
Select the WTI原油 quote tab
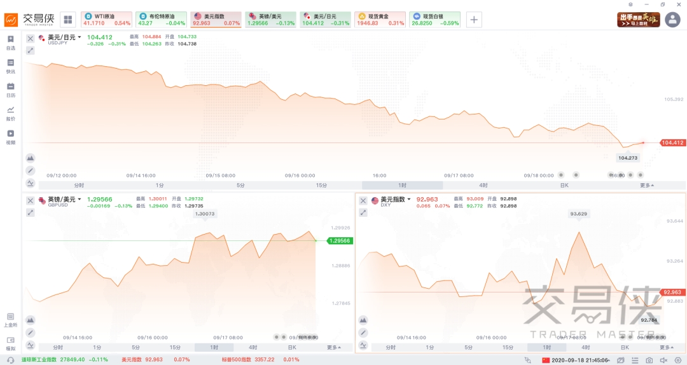pos(106,19)
